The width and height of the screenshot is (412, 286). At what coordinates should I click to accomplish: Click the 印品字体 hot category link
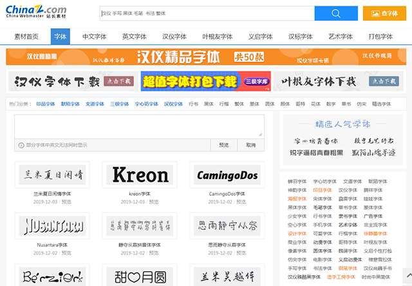[x=45, y=104]
